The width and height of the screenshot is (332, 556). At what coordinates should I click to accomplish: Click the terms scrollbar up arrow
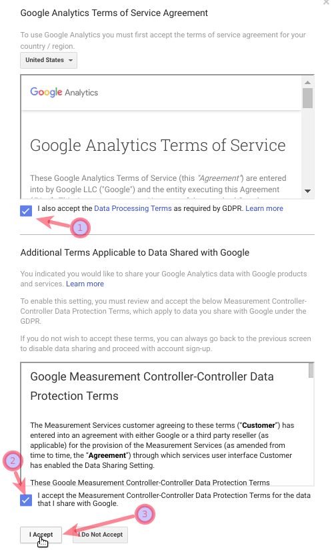(307, 82)
